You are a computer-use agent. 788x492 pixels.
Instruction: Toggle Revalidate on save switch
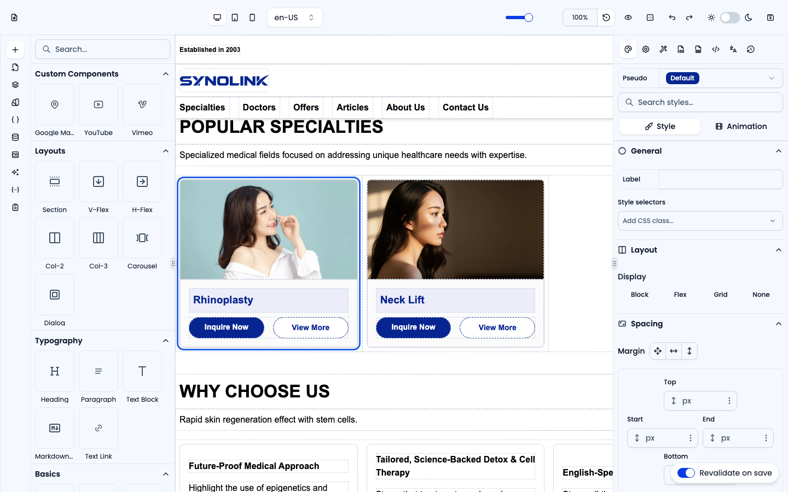pyautogui.click(x=686, y=473)
